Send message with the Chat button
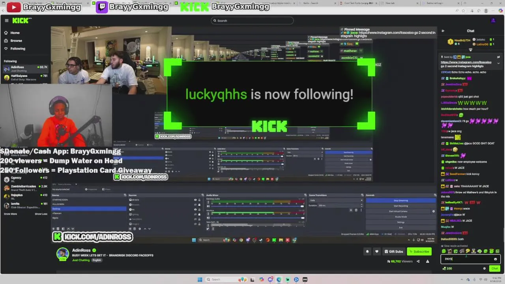This screenshot has width=505, height=284. tap(494, 269)
